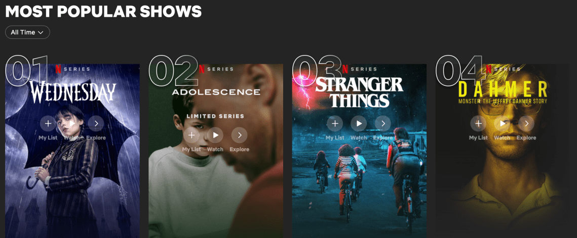577x238 pixels.
Task: Add Dahmer to My List with plus icon
Action: coord(478,123)
